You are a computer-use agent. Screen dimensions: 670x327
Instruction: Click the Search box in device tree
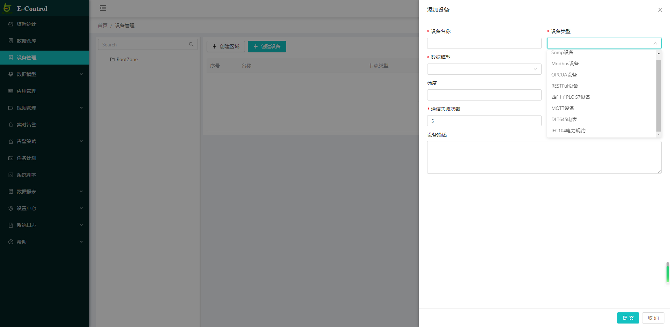(148, 44)
